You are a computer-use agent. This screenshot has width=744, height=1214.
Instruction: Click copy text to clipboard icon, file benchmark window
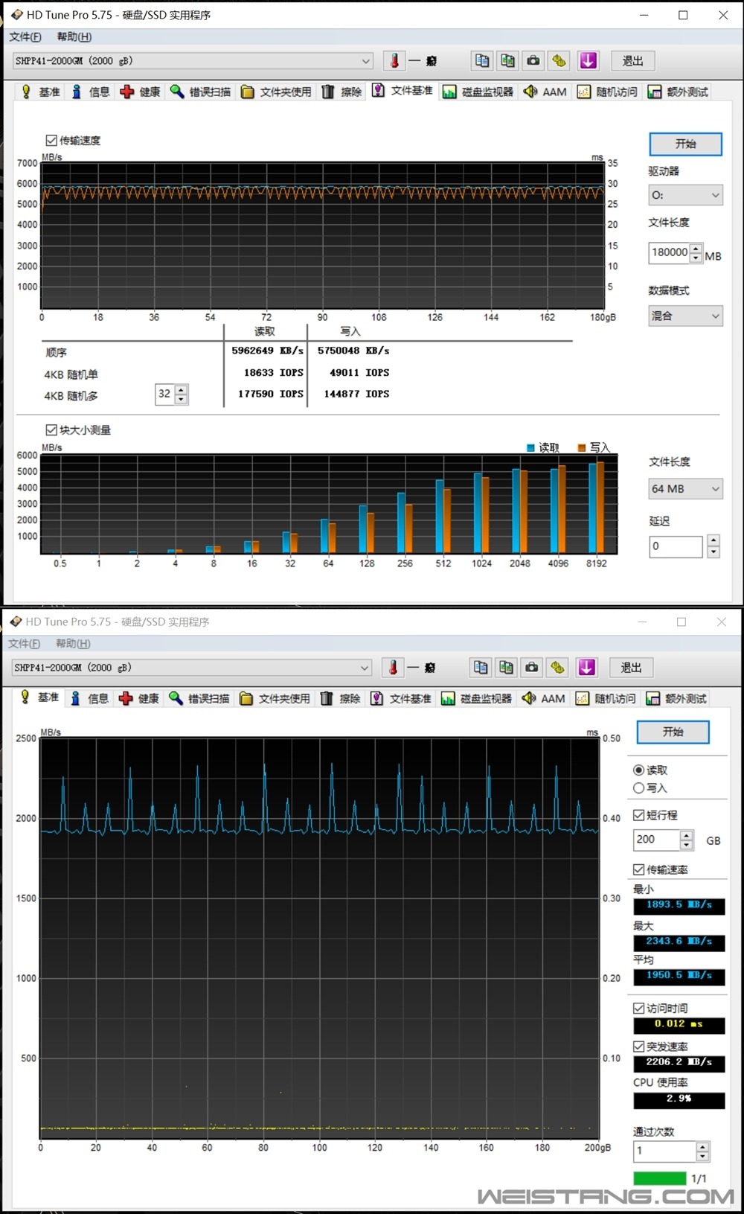coord(482,61)
